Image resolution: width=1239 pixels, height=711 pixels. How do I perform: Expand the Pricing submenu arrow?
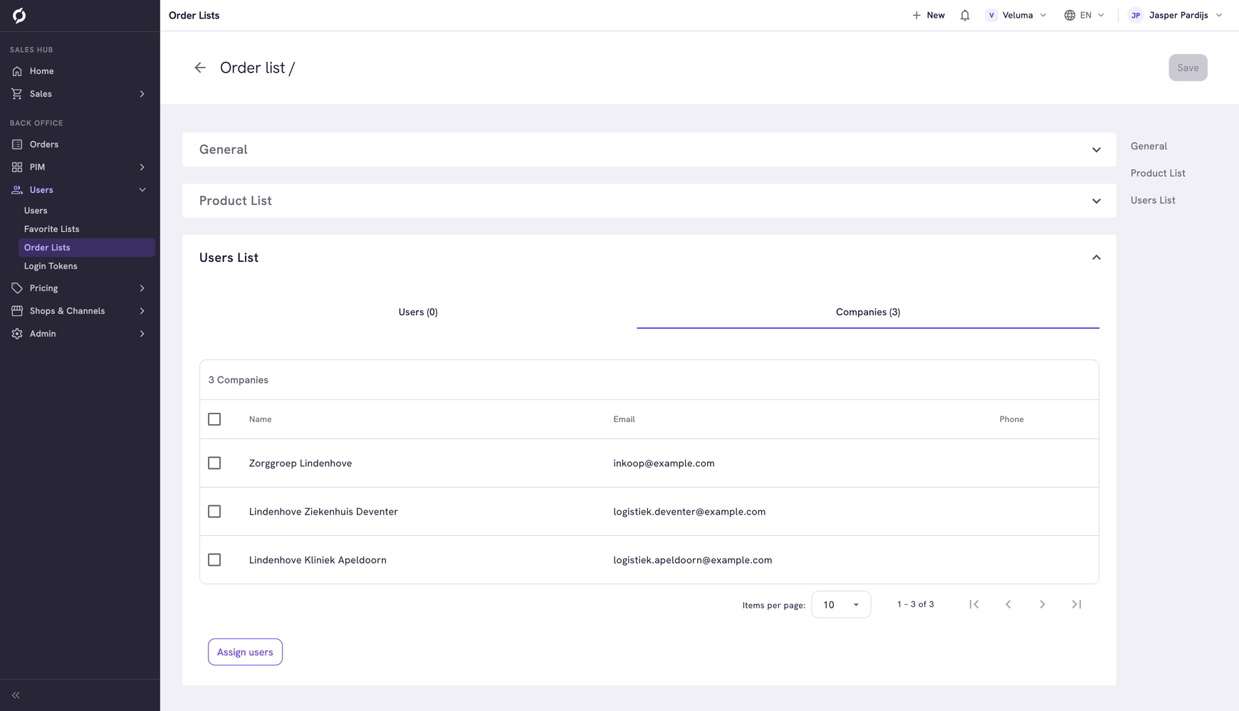(142, 288)
